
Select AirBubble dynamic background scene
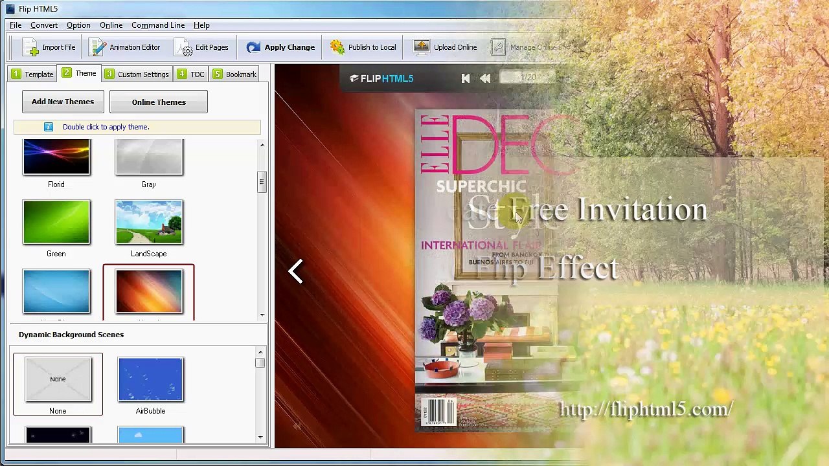click(x=150, y=379)
